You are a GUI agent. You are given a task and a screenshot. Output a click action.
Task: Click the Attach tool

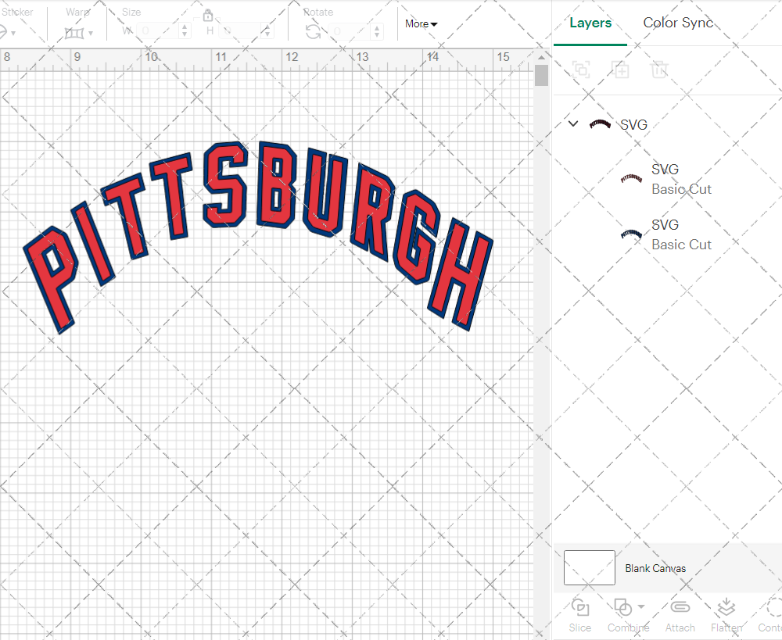[x=680, y=616]
